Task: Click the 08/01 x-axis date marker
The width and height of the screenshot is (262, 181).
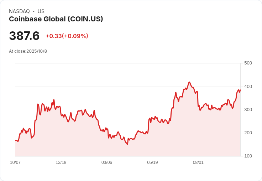Action: pyautogui.click(x=198, y=162)
